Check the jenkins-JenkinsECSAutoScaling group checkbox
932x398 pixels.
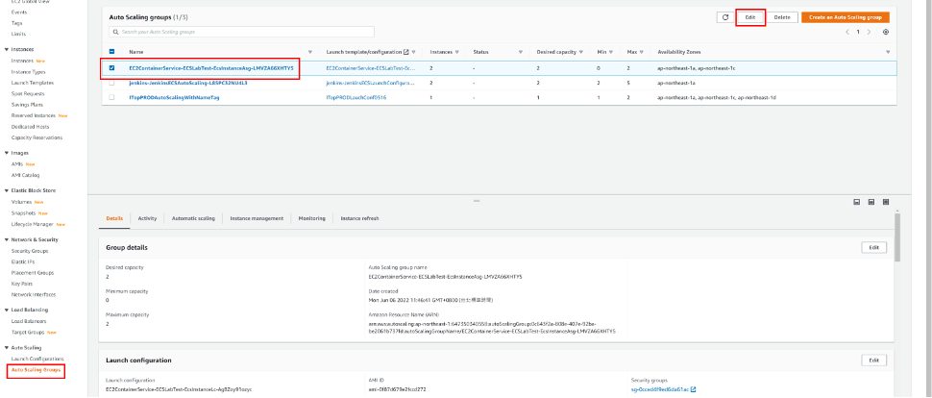click(112, 83)
